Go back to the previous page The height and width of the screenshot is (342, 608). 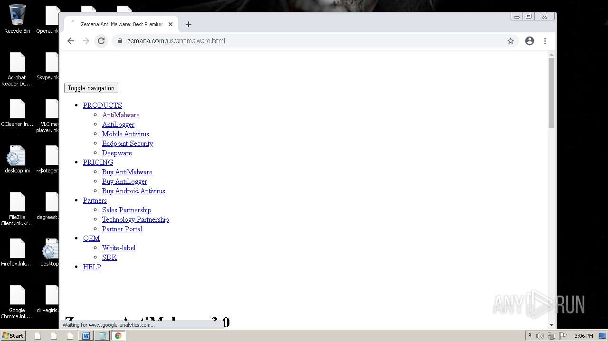point(71,41)
